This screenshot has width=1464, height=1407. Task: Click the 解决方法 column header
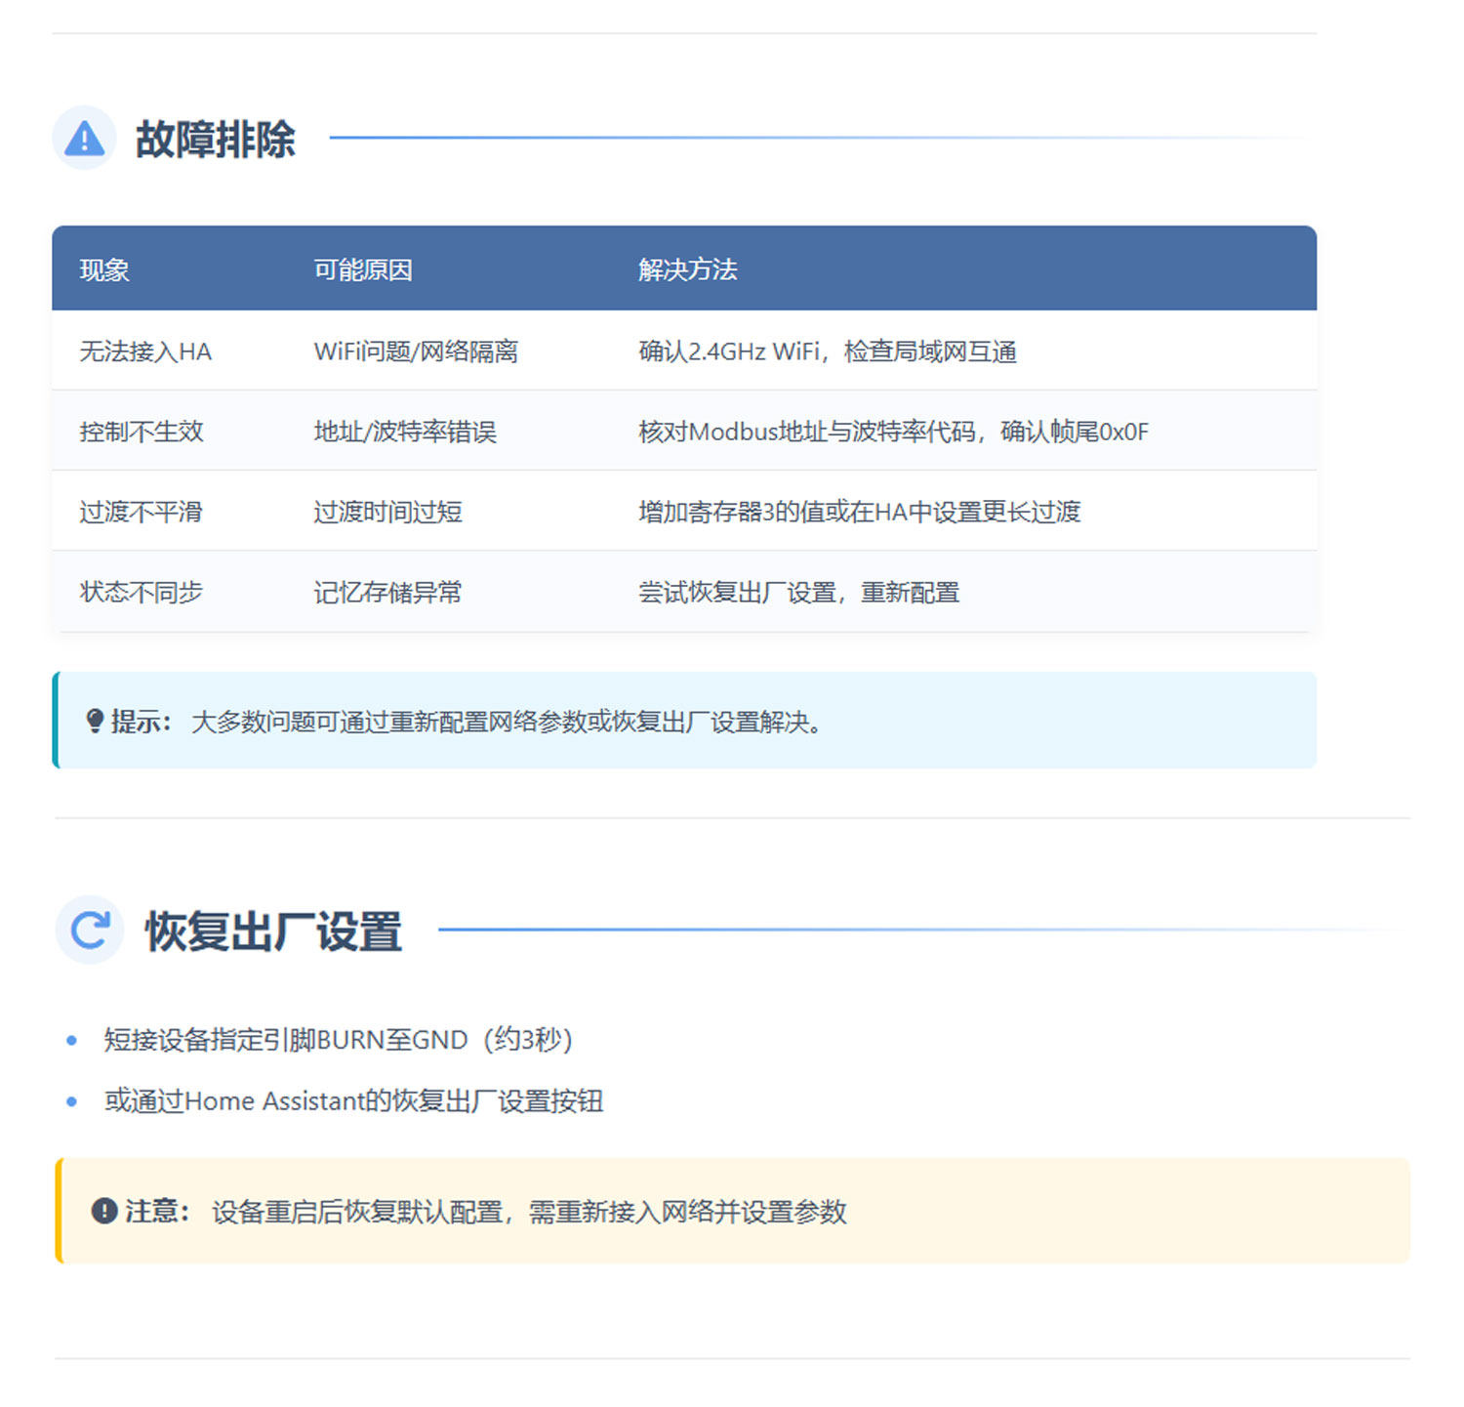tap(688, 269)
